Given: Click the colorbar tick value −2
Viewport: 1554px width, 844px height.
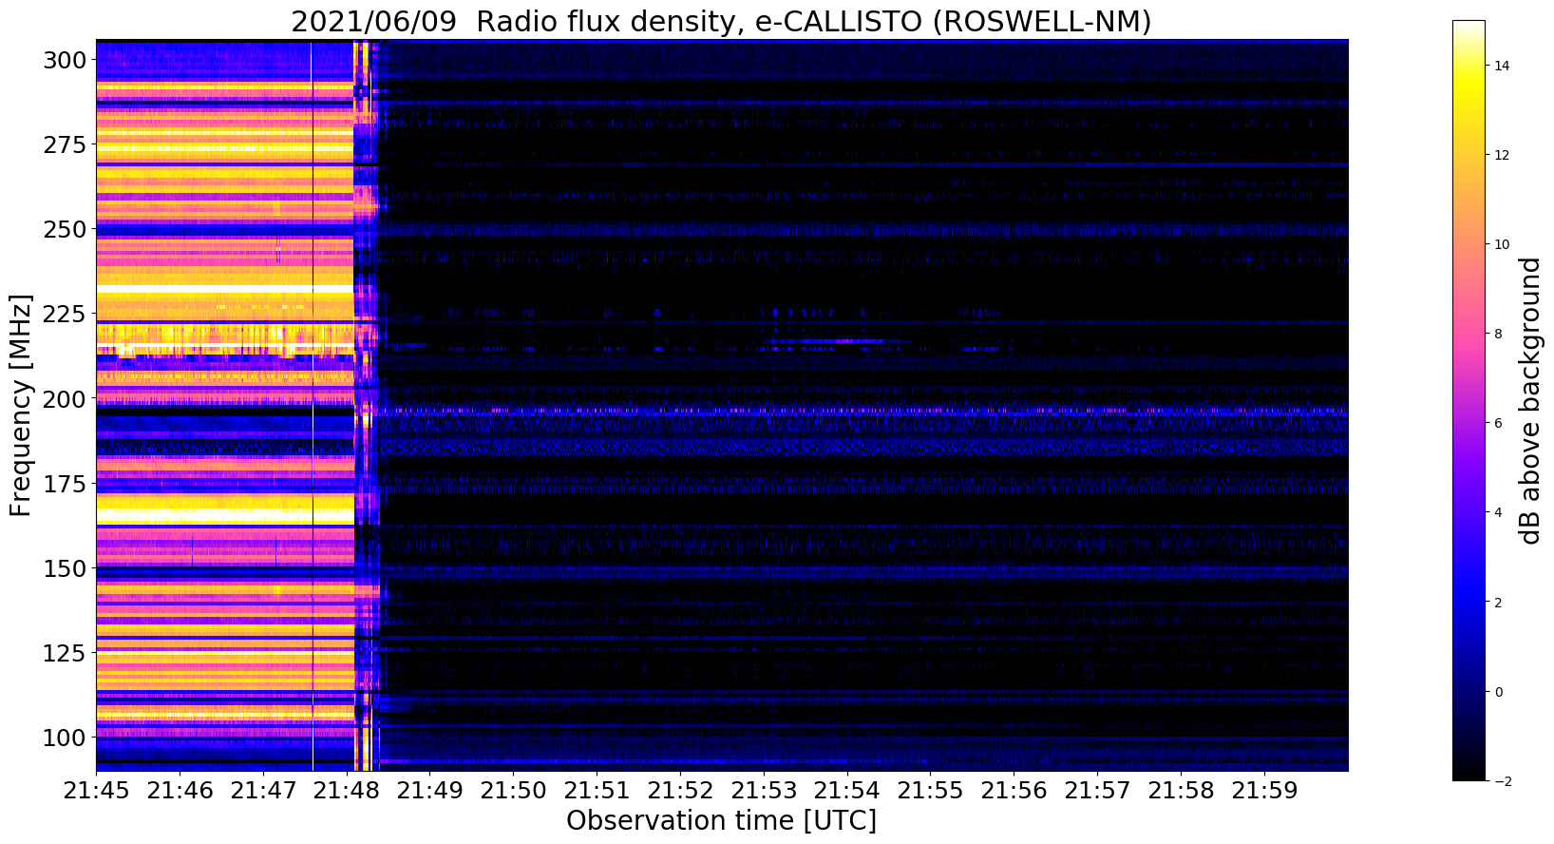Looking at the screenshot, I should tap(1503, 780).
